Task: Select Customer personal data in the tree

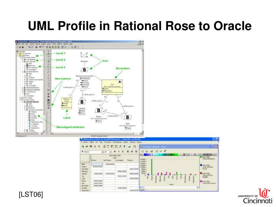Action: [x=36, y=80]
